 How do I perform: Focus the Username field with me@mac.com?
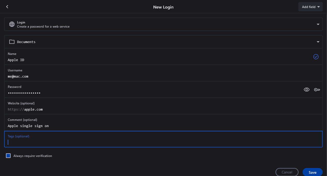coord(155,76)
